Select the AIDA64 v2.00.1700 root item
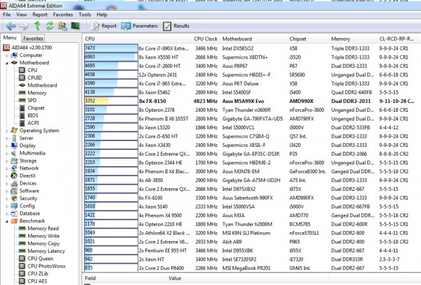Viewport: 421px width, 285px height. pyautogui.click(x=32, y=47)
